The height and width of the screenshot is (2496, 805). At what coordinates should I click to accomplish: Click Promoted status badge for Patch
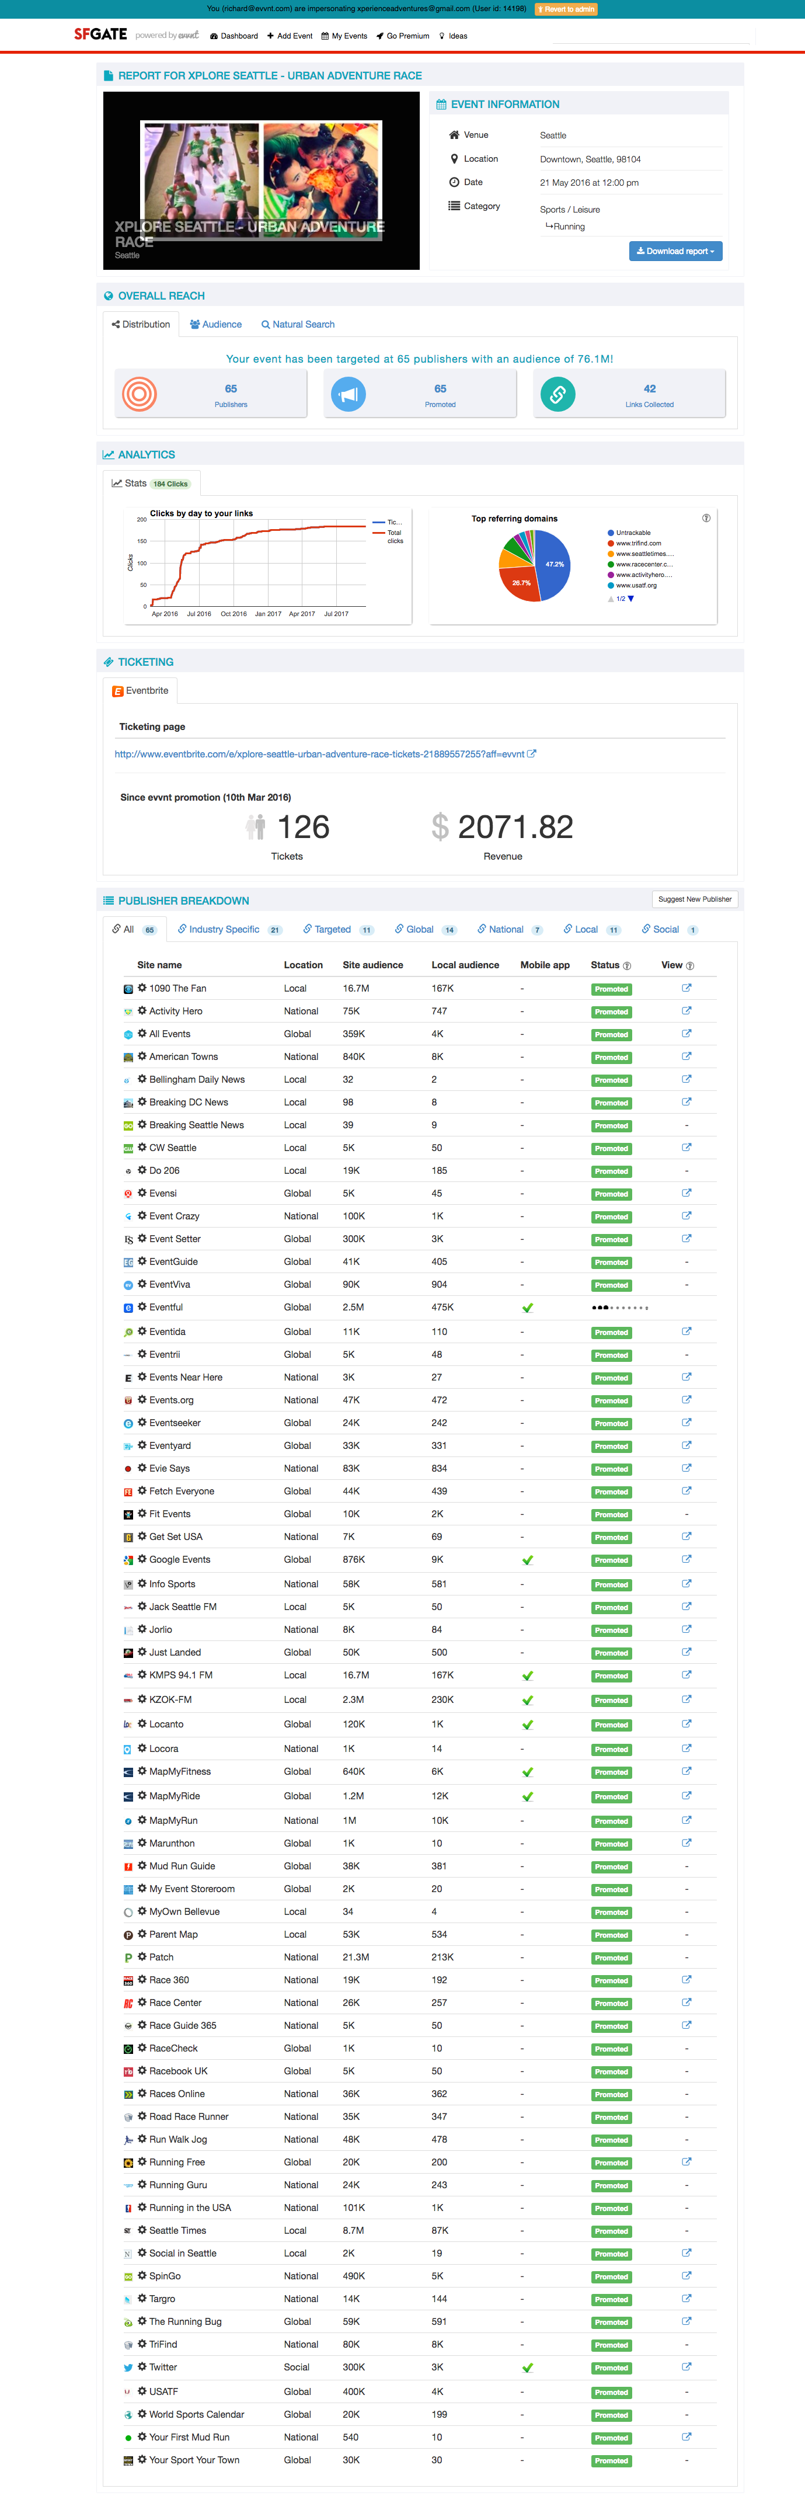[x=611, y=1958]
